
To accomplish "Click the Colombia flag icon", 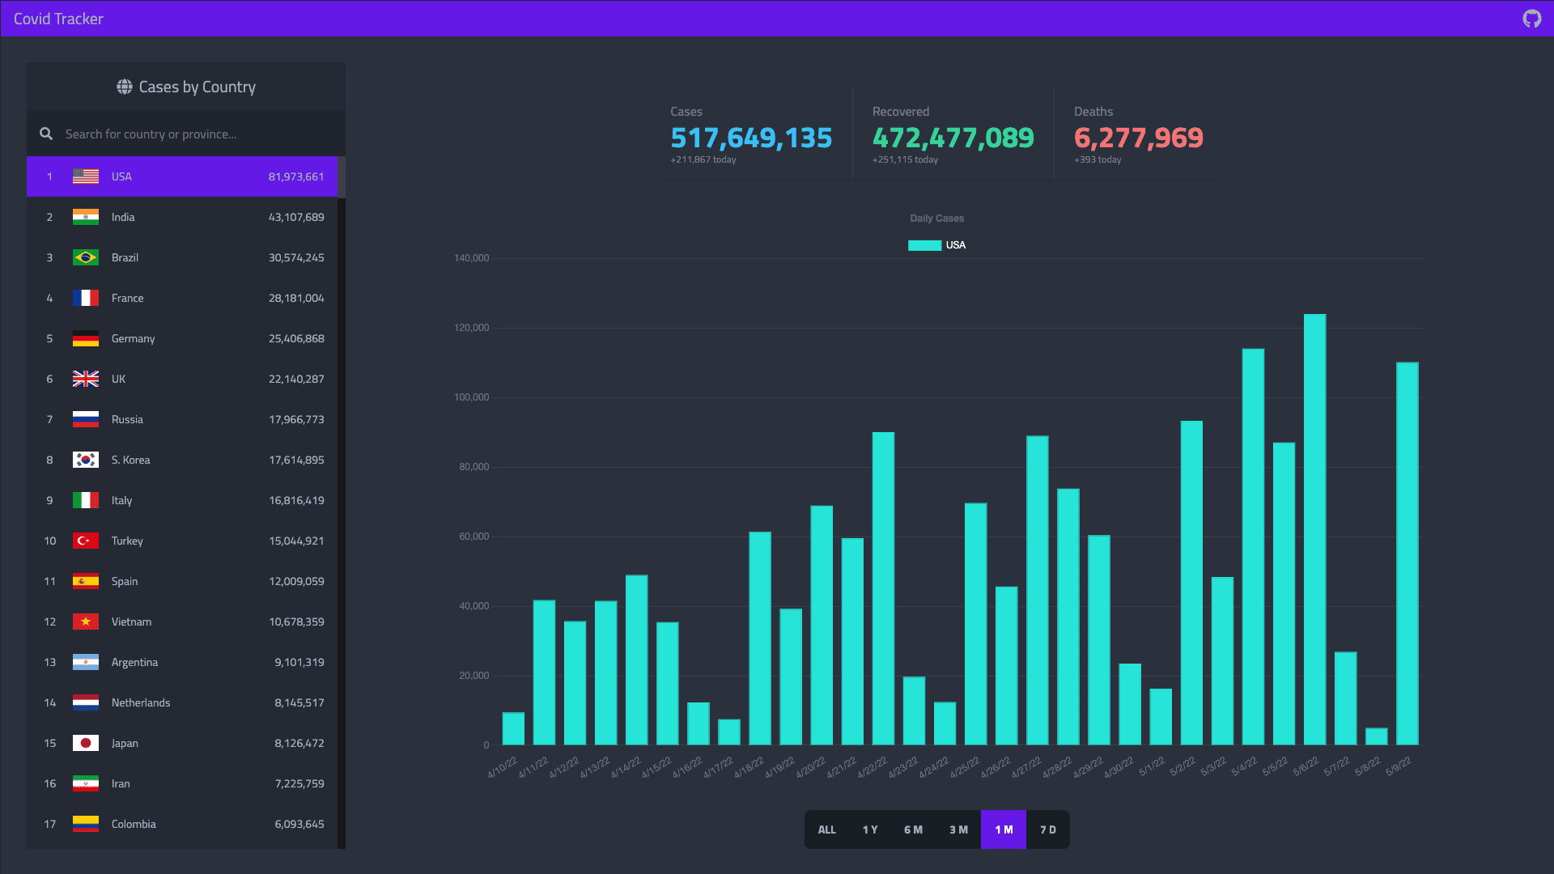I will [86, 824].
